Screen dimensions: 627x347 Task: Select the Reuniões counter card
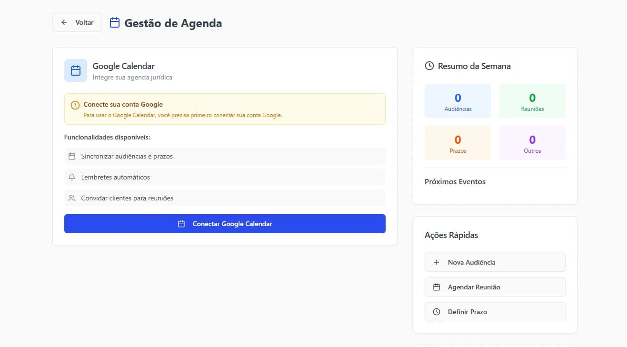(532, 100)
